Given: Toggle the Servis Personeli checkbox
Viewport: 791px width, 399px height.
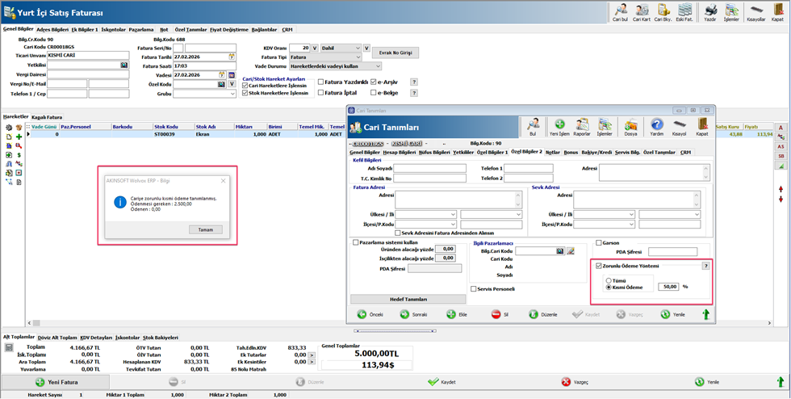Looking at the screenshot, I should [474, 288].
